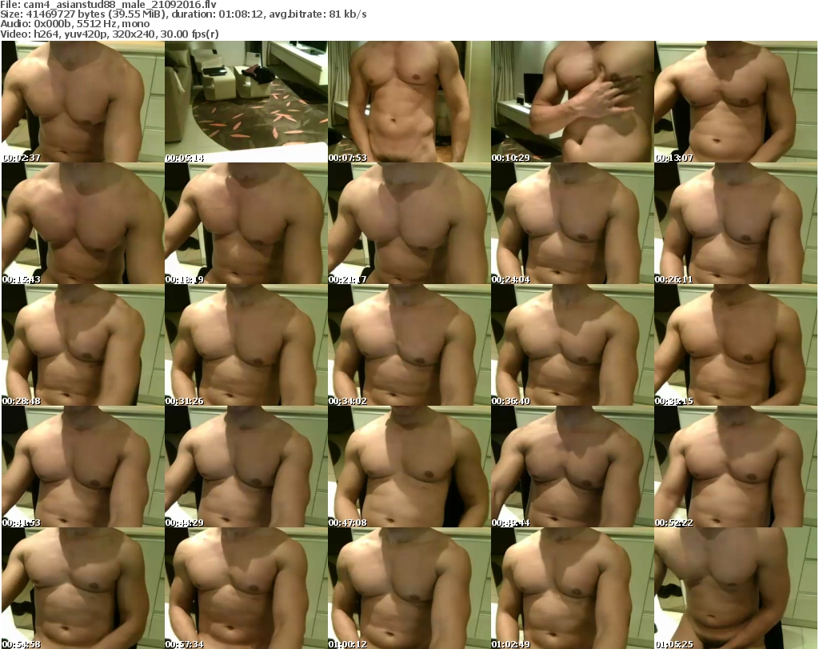Screen dimensions: 819x649
Task: Open the frame marked 00:52:22
Action: coord(736,467)
